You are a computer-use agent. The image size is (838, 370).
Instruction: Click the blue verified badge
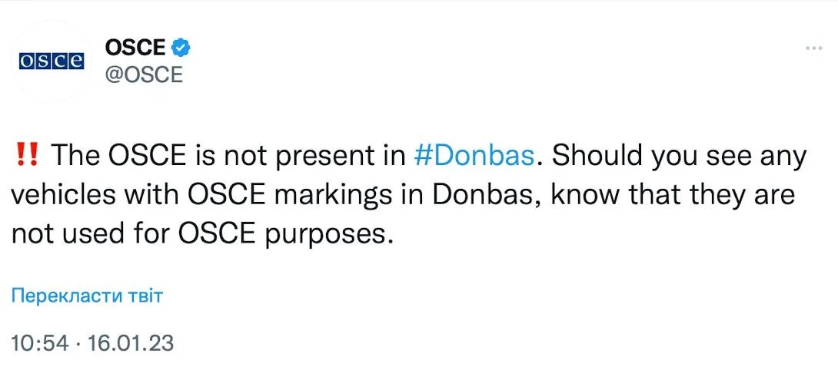tap(181, 48)
